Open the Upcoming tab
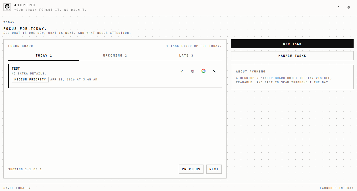Image resolution: width=357 pixels, height=191 pixels. [x=115, y=56]
